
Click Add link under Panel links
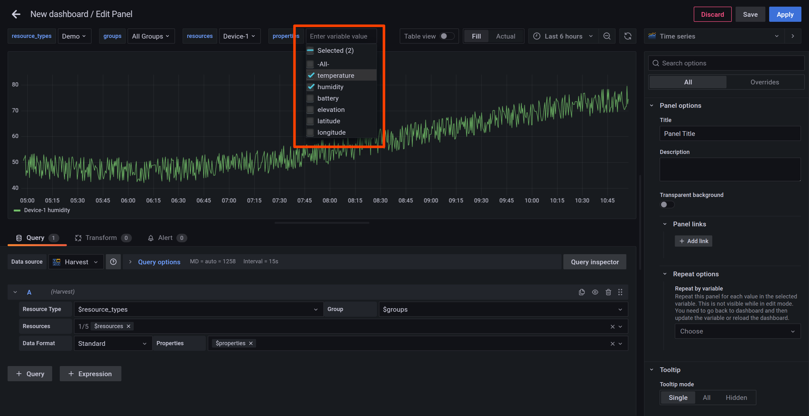(x=693, y=241)
